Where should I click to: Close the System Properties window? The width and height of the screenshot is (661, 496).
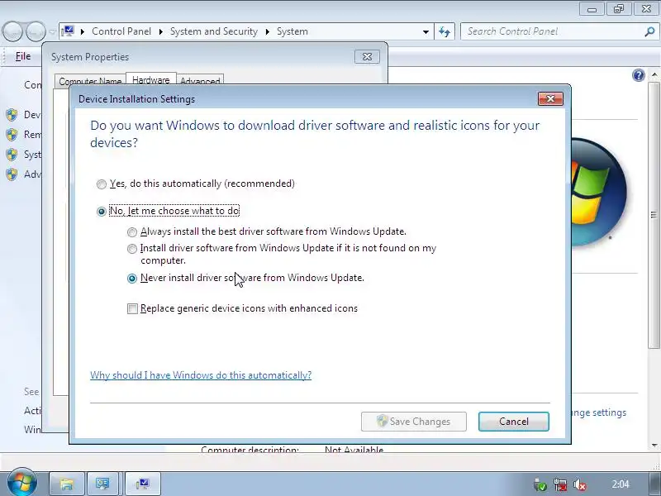367,56
